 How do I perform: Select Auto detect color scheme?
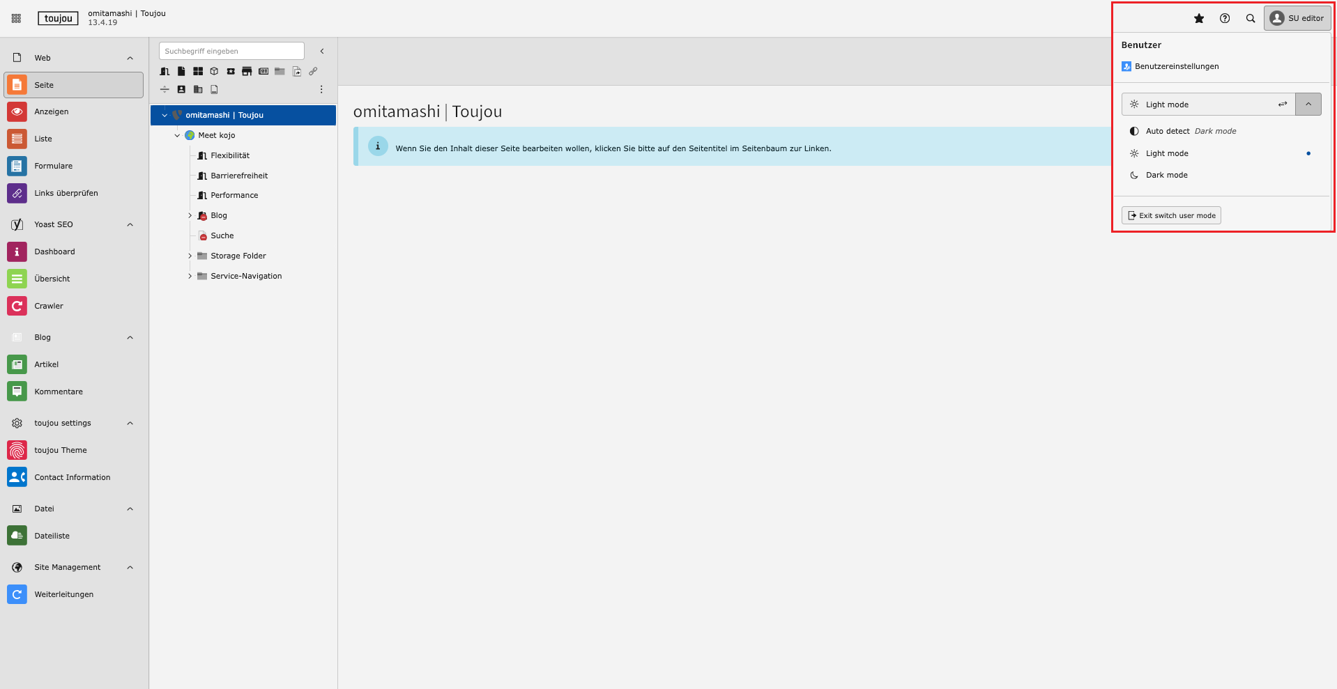1168,131
